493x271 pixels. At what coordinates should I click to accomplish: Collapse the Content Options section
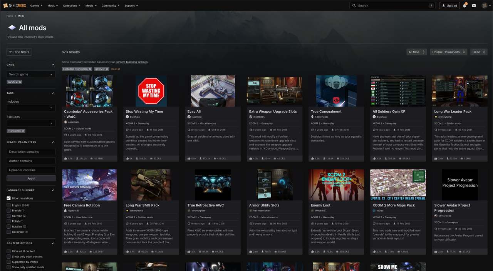pyautogui.click(x=53, y=243)
